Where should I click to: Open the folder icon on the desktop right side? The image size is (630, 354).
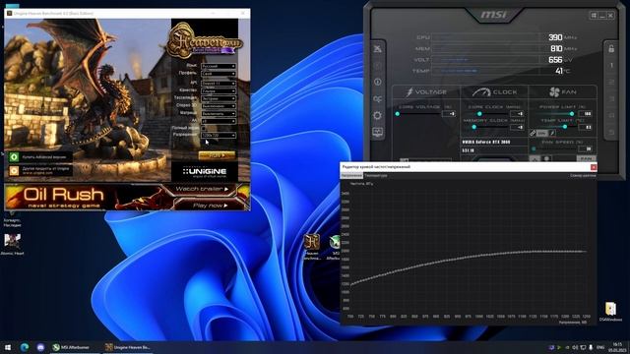click(610, 311)
